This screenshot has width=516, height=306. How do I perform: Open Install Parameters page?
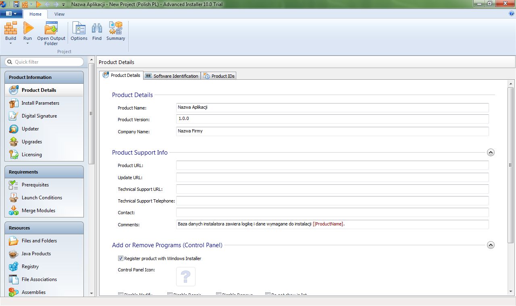pos(44,103)
